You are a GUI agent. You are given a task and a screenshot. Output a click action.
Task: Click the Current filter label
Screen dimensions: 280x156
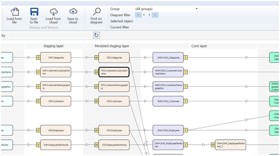click(119, 27)
